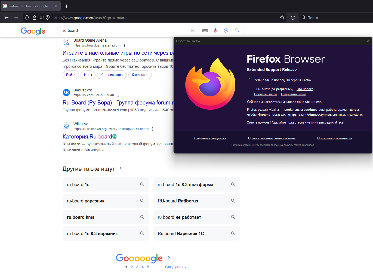373x274 pixels.
Task: Click the Каркассон chip
Action: click(x=140, y=75)
